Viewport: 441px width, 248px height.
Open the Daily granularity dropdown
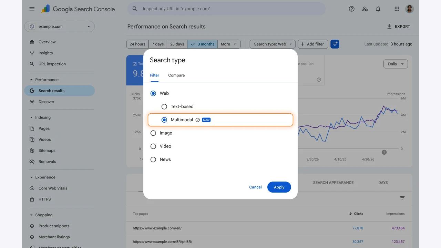point(396,64)
